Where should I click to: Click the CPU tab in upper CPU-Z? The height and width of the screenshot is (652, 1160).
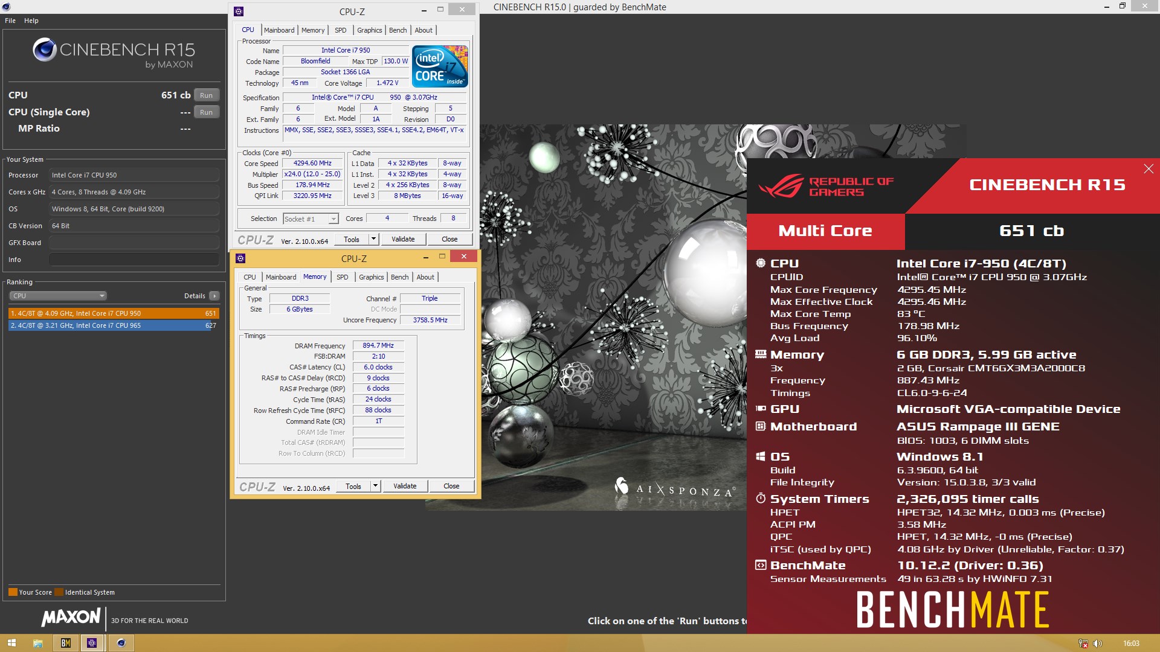click(x=248, y=30)
